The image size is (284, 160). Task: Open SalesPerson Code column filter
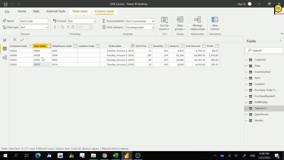pos(75,46)
